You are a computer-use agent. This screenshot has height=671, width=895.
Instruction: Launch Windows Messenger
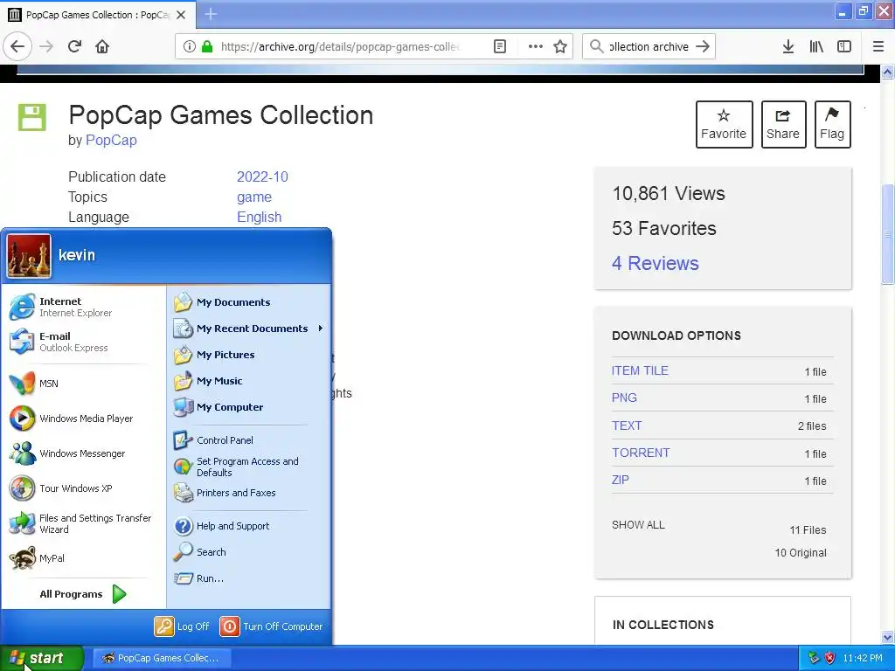[x=83, y=453]
